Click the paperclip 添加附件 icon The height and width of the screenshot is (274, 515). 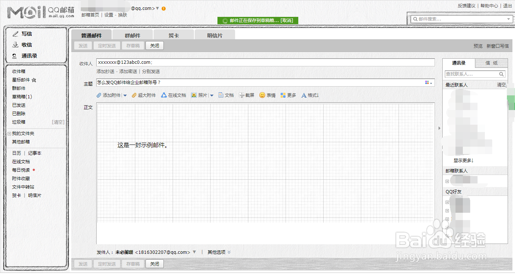(98, 95)
